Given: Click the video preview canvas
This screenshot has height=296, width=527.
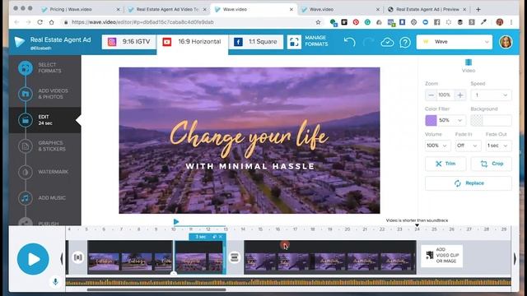Looking at the screenshot, I should pyautogui.click(x=250, y=141).
